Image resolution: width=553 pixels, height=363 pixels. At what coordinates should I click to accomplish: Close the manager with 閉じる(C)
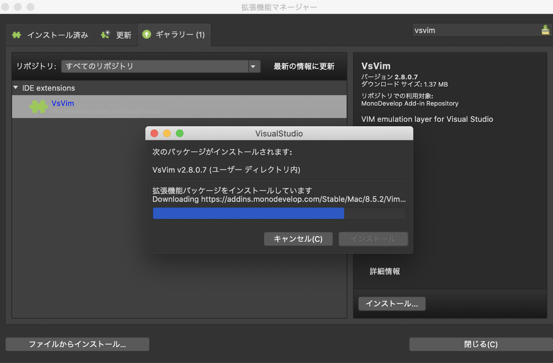(x=481, y=344)
